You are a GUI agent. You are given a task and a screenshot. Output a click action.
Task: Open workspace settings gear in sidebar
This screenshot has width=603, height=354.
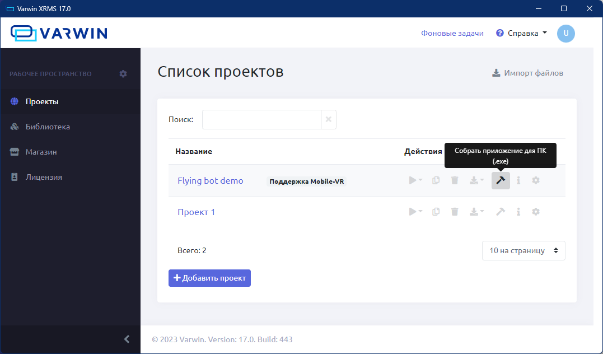(123, 73)
